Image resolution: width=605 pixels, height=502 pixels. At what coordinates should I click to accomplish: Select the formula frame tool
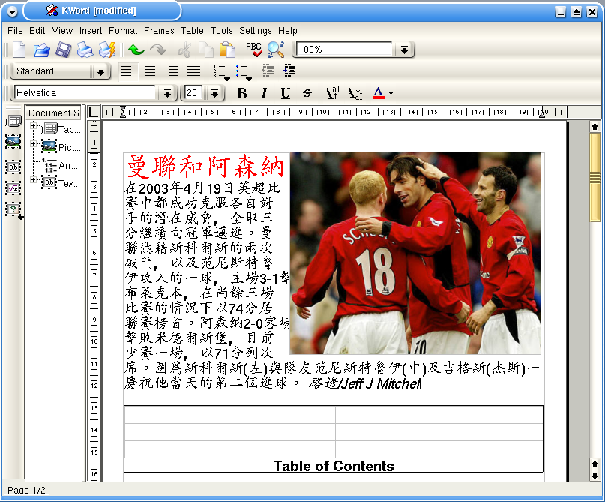point(13,188)
